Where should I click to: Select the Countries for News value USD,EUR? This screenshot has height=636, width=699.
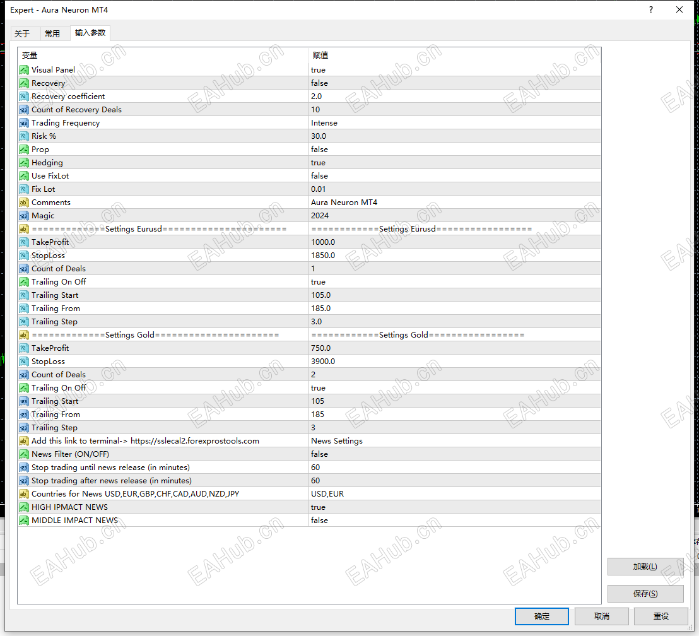coord(455,494)
